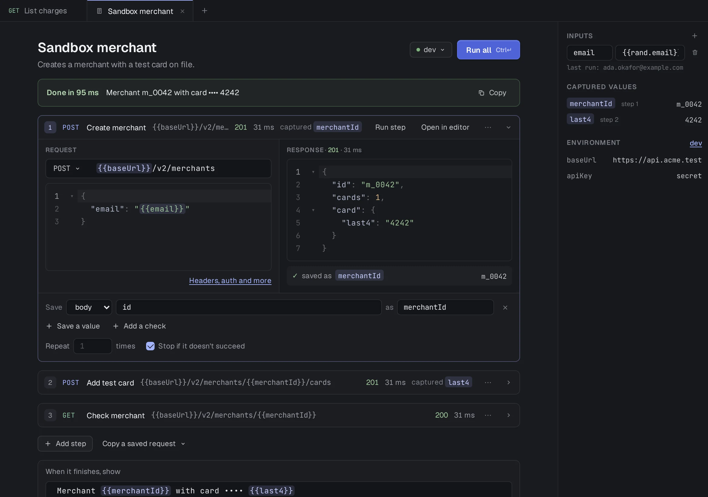Edit the Repeat times field
Viewport: 708px width, 497px height.
92,346
